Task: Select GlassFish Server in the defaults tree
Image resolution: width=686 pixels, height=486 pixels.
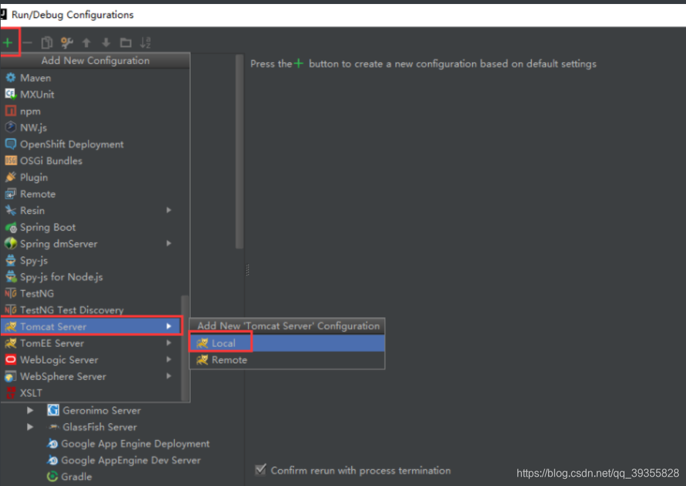Action: click(x=92, y=427)
